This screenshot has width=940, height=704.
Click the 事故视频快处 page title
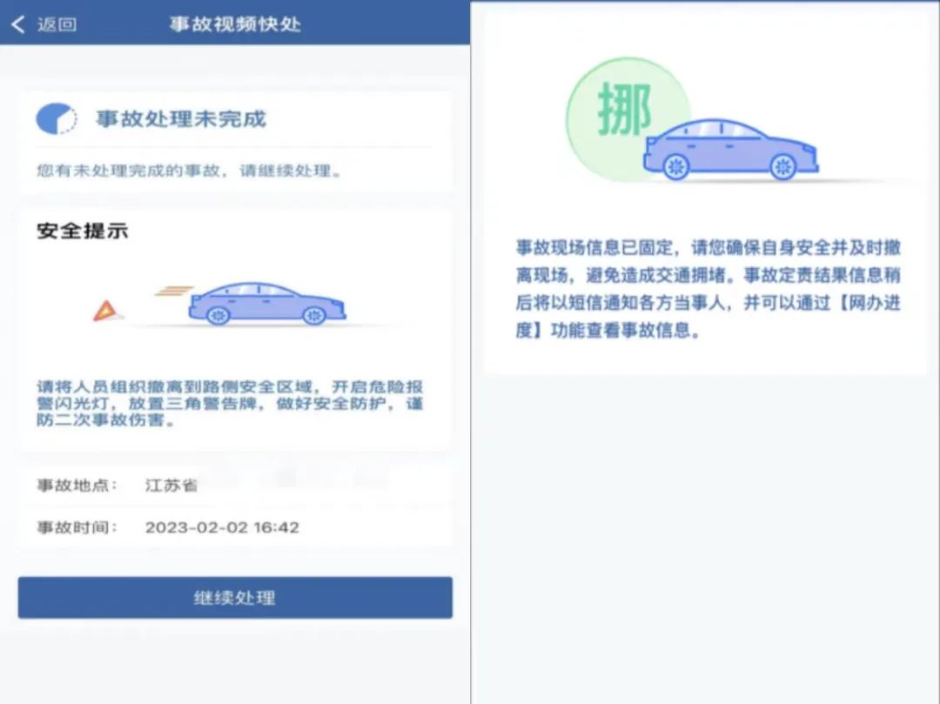(235, 24)
